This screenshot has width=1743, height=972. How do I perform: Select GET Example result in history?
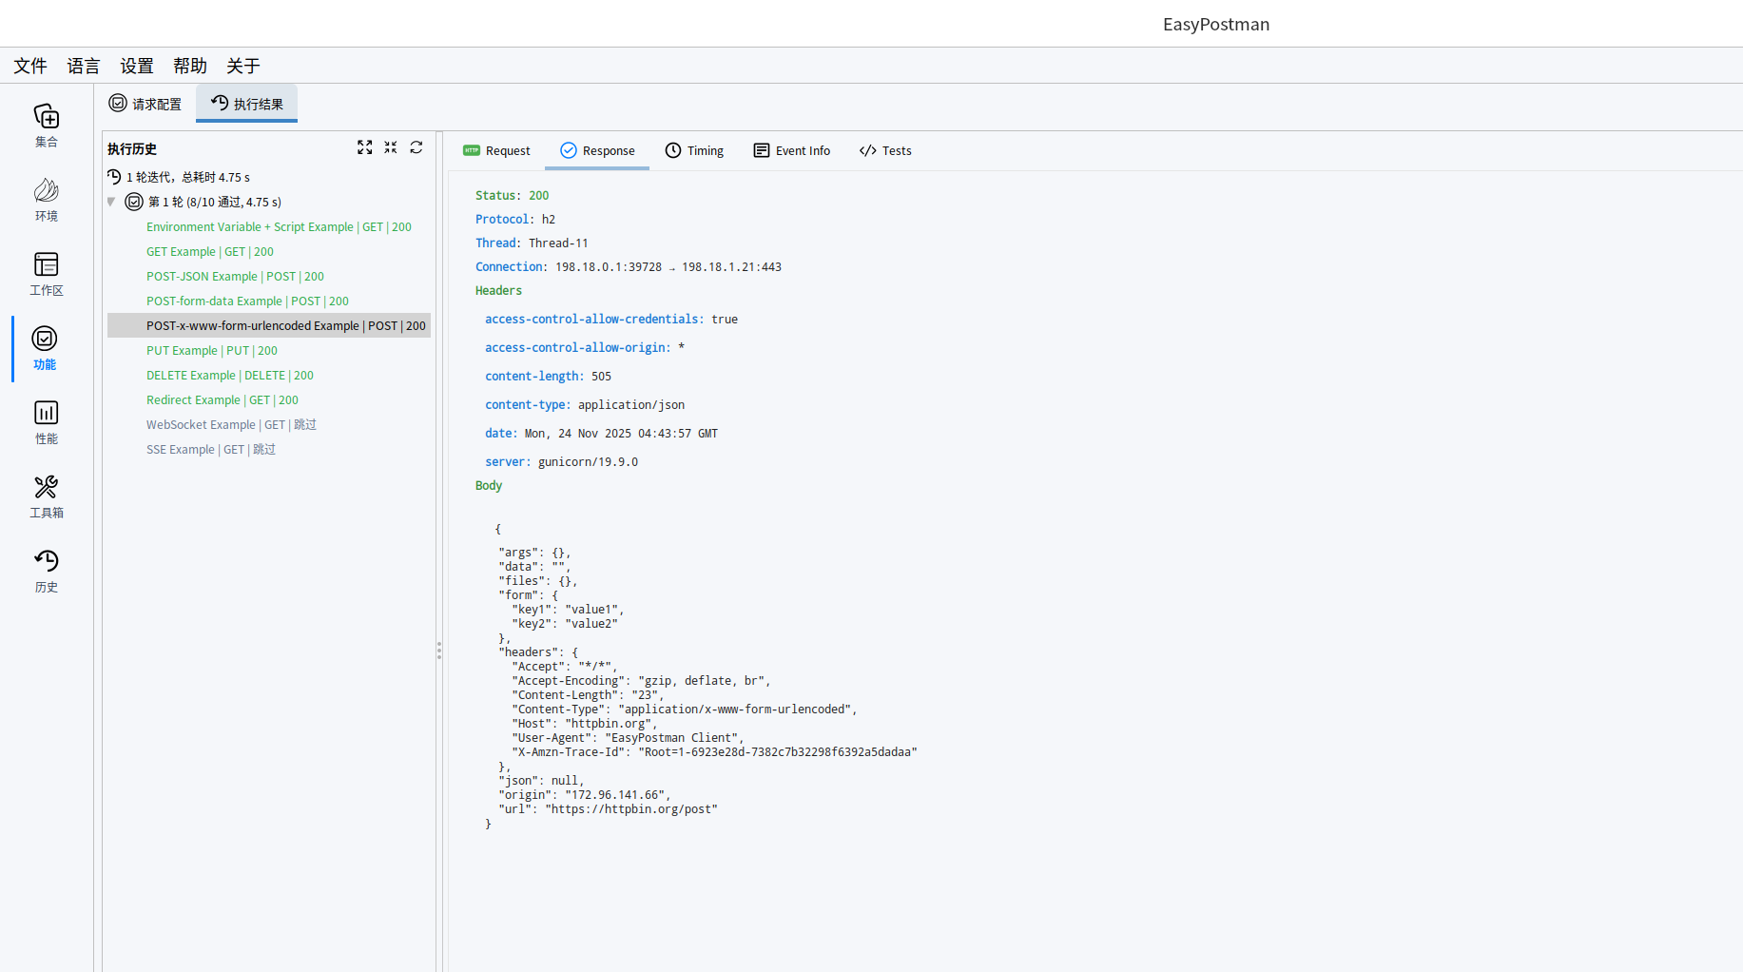coord(210,252)
